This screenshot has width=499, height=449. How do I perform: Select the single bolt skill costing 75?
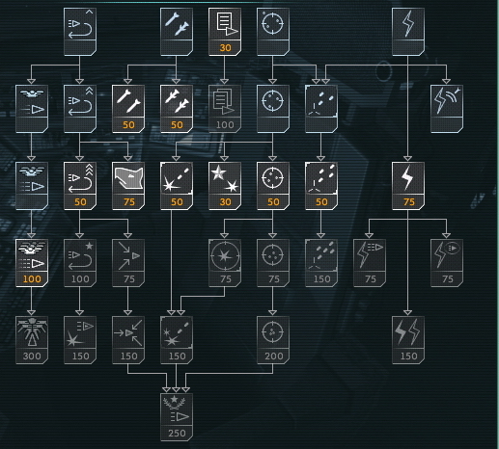point(408,186)
